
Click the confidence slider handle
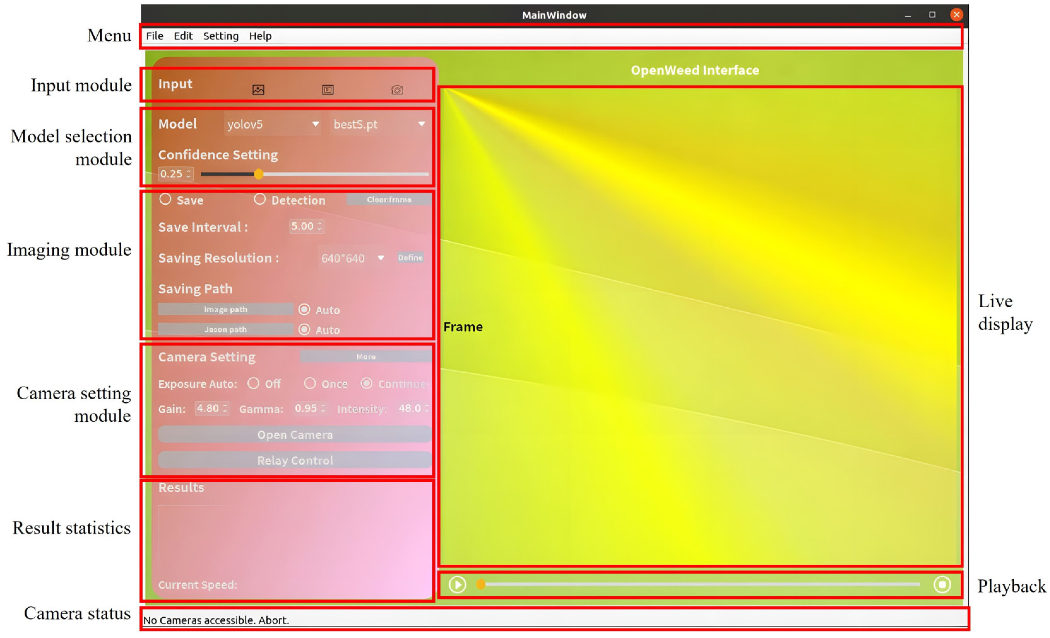tap(259, 174)
